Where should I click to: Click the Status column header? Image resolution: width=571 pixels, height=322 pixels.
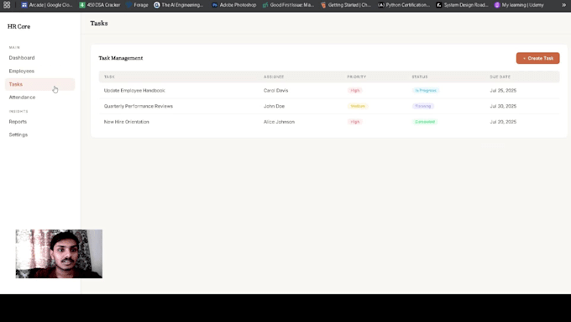pyautogui.click(x=420, y=77)
